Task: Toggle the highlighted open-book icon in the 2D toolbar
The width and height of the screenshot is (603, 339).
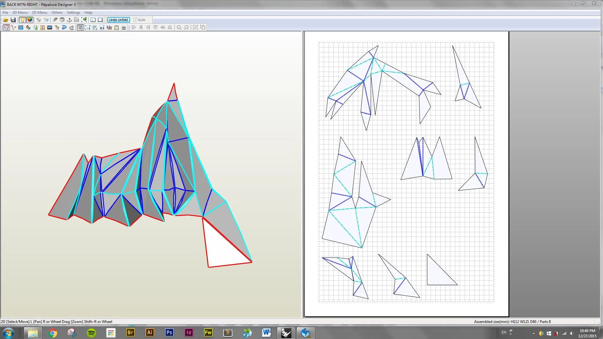Action: 80,27
